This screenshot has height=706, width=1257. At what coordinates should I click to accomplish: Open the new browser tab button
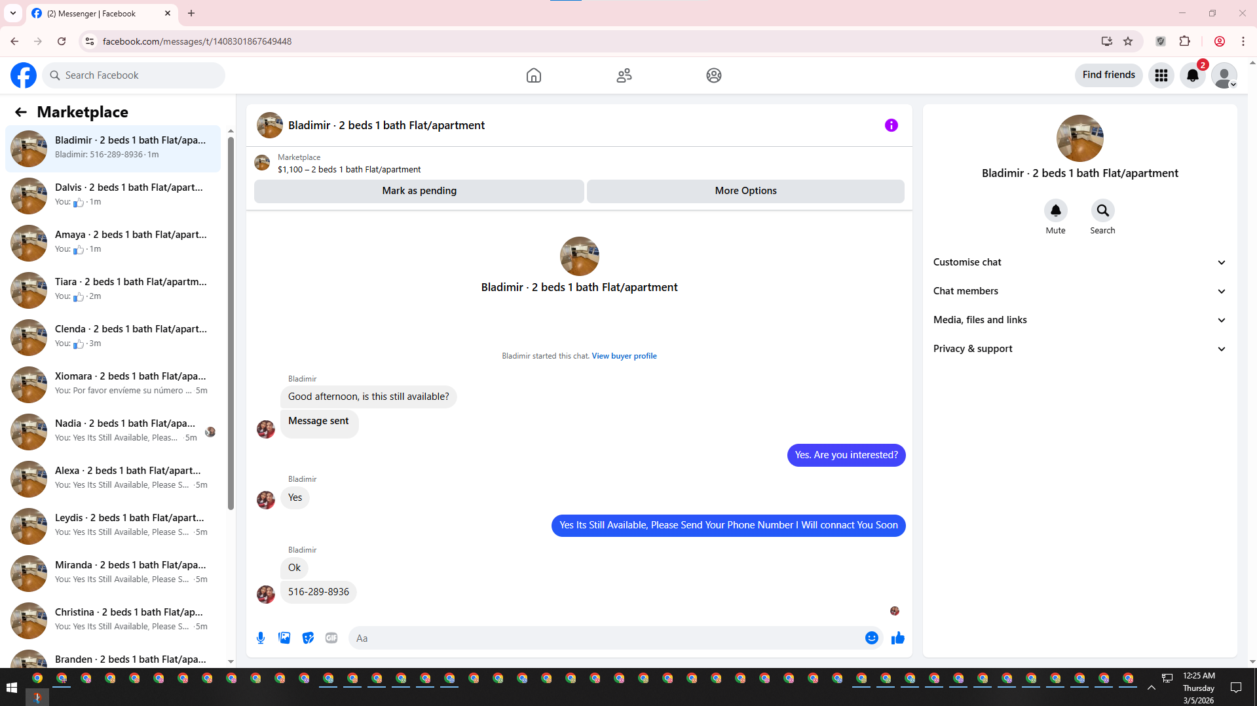point(191,13)
